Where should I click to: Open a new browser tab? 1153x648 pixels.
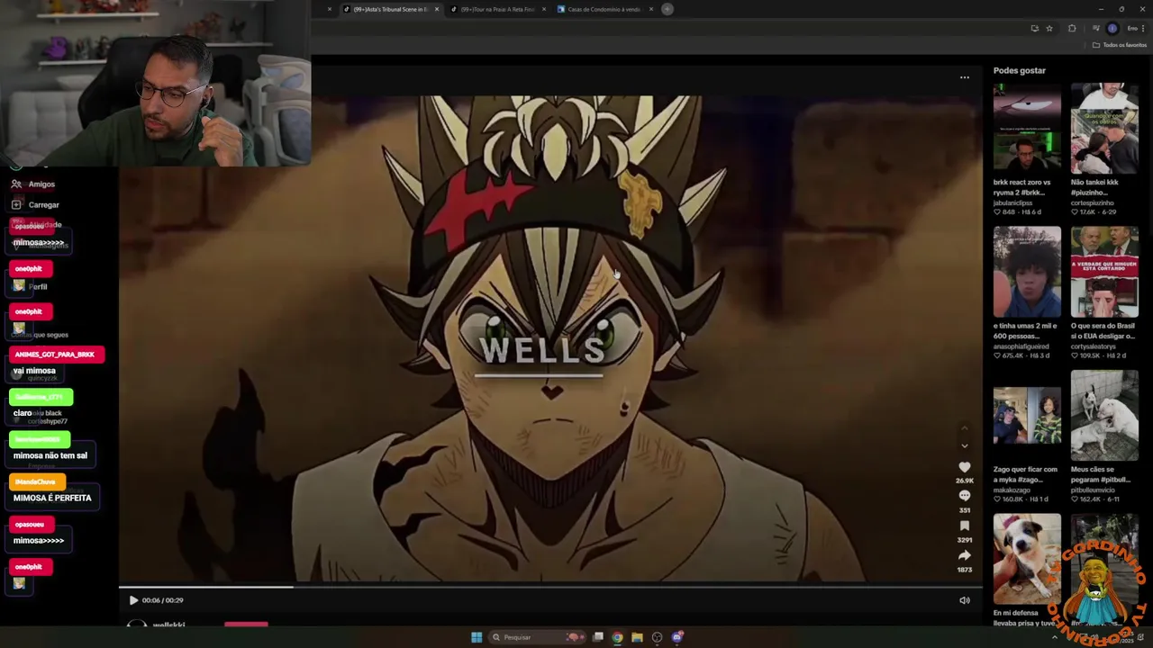[667, 9]
